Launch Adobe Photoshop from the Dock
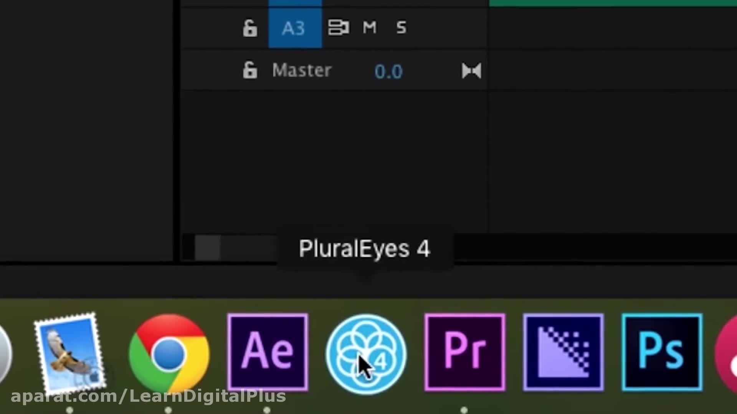 (662, 353)
